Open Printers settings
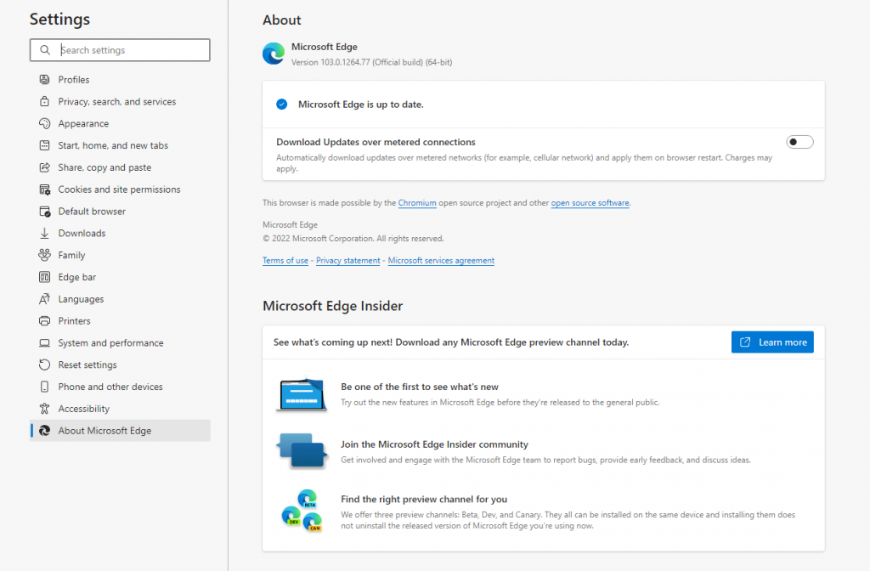Screen dimensions: 870x571 (120, 320)
